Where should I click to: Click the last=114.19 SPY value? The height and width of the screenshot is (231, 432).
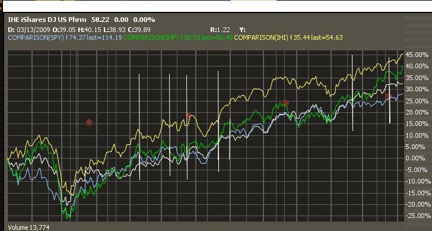104,38
